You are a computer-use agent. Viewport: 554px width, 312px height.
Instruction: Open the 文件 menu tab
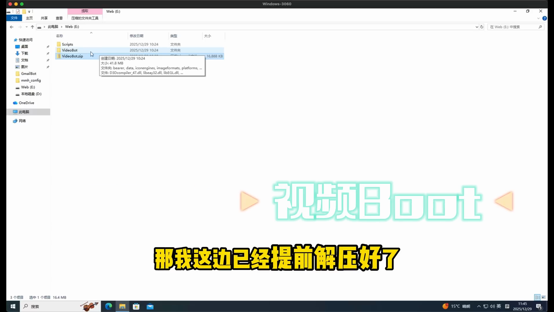[x=14, y=18]
